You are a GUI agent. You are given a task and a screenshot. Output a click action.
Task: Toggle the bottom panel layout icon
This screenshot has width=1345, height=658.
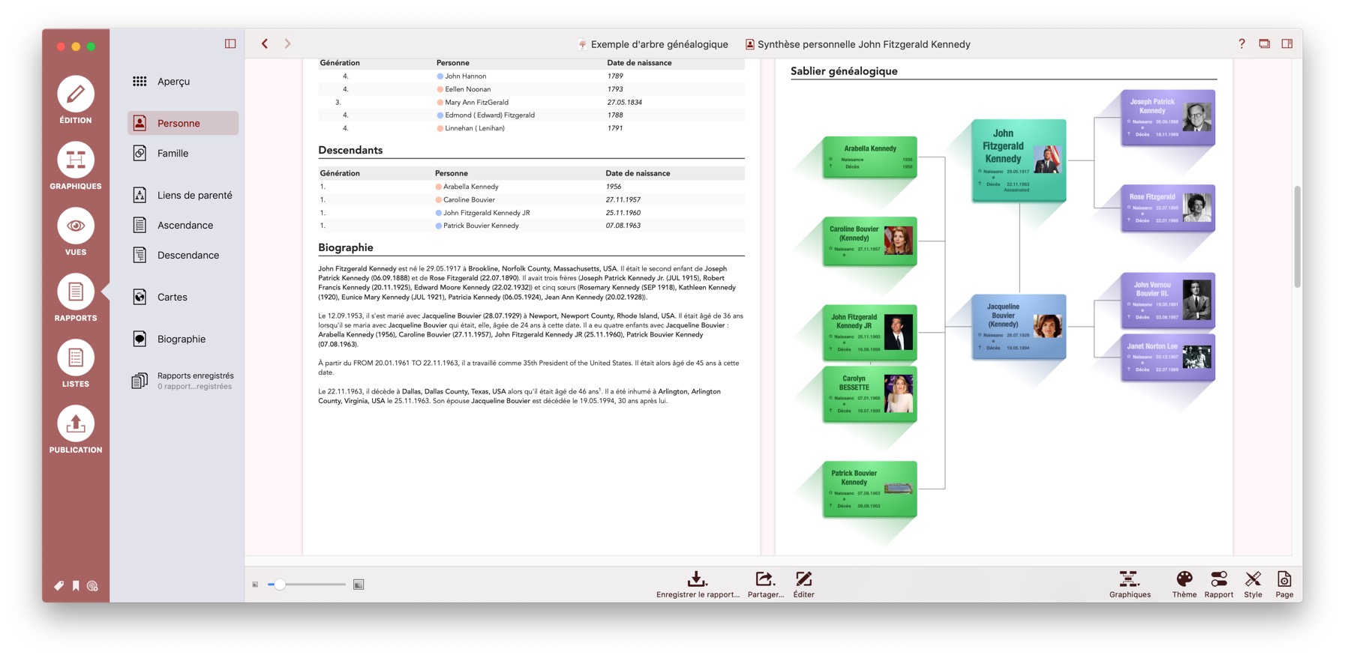pos(1265,43)
